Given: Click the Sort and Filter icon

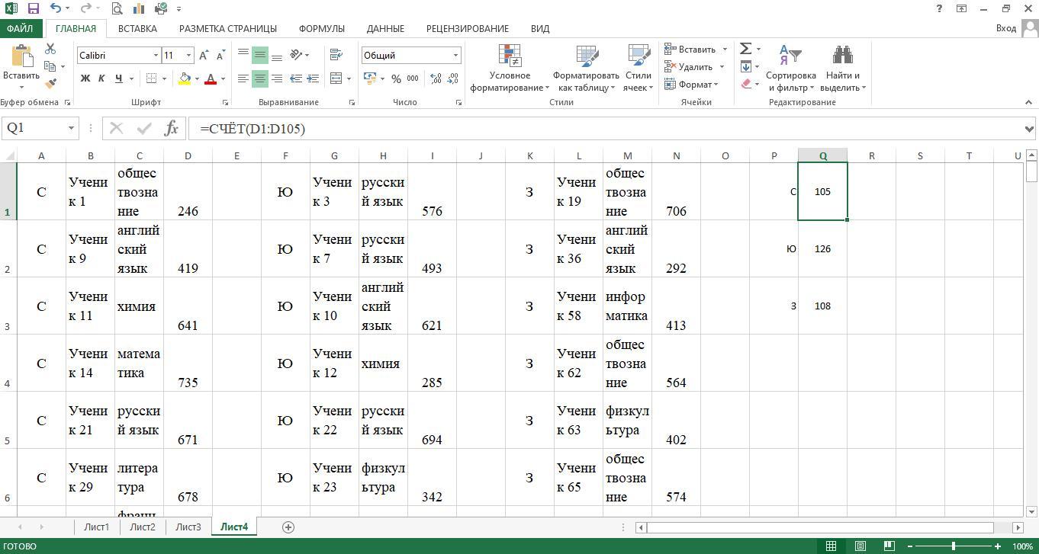Looking at the screenshot, I should 790,56.
